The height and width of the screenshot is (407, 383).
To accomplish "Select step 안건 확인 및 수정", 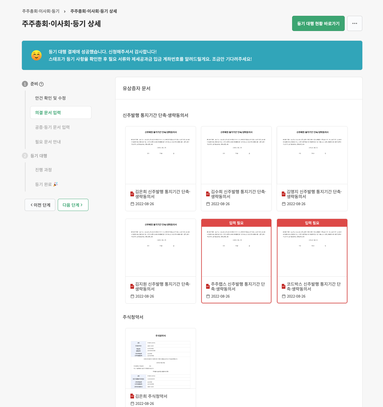I will tap(50, 98).
